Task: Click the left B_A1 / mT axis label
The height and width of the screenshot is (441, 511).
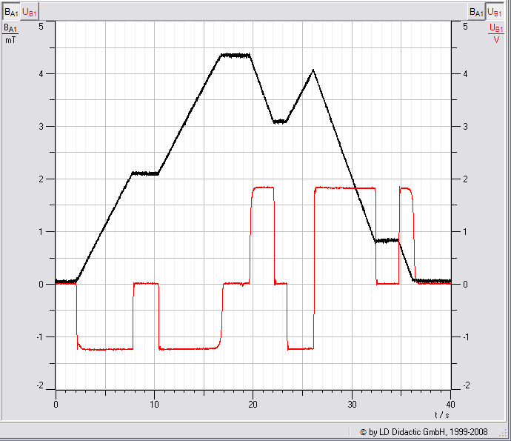Action: [10, 33]
